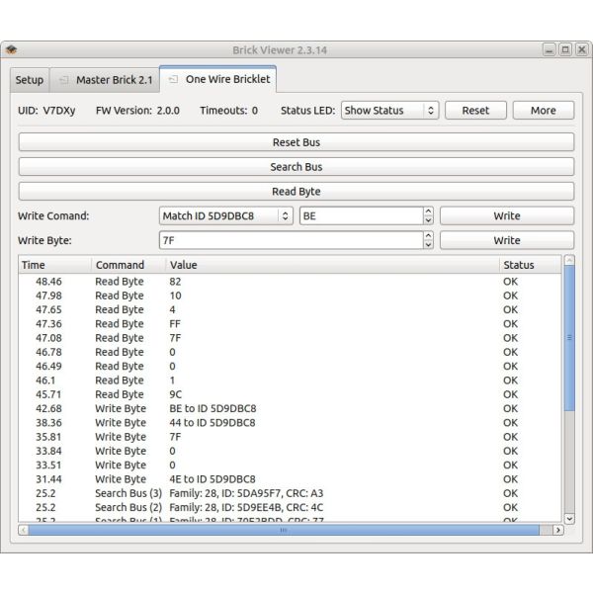Increment the Write Command BE spinbox
The width and height of the screenshot is (593, 593).
(x=428, y=212)
